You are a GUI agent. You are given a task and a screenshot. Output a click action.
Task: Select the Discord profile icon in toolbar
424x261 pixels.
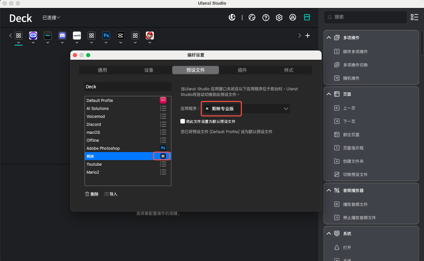[x=62, y=36]
